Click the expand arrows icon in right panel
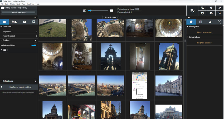 220,22
